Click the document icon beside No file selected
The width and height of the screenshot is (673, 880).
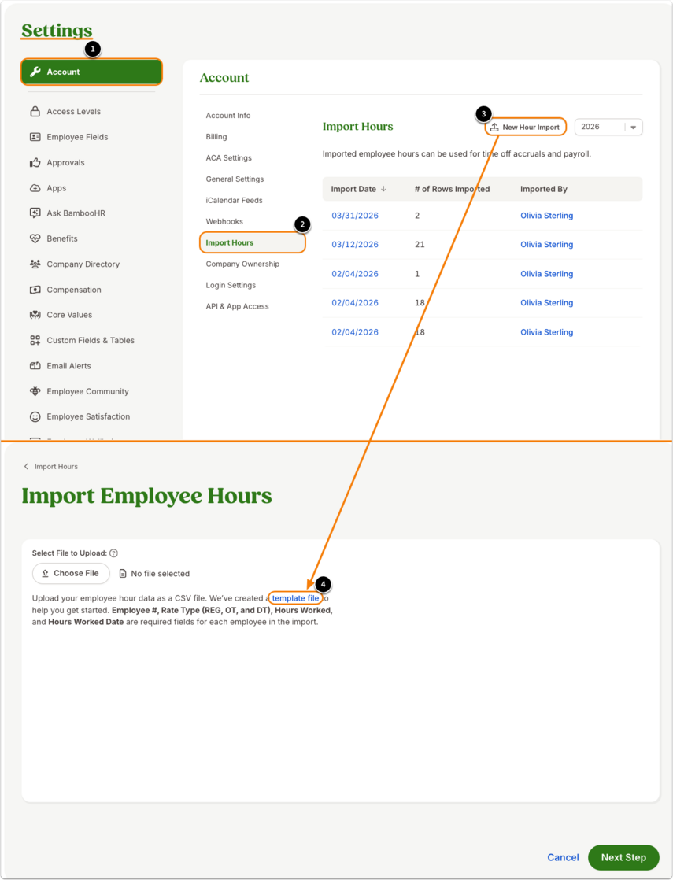[122, 574]
